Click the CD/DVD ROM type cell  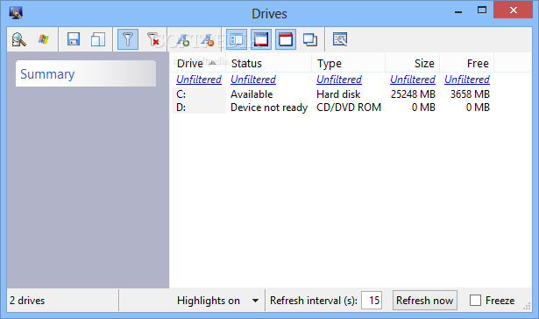tap(349, 107)
